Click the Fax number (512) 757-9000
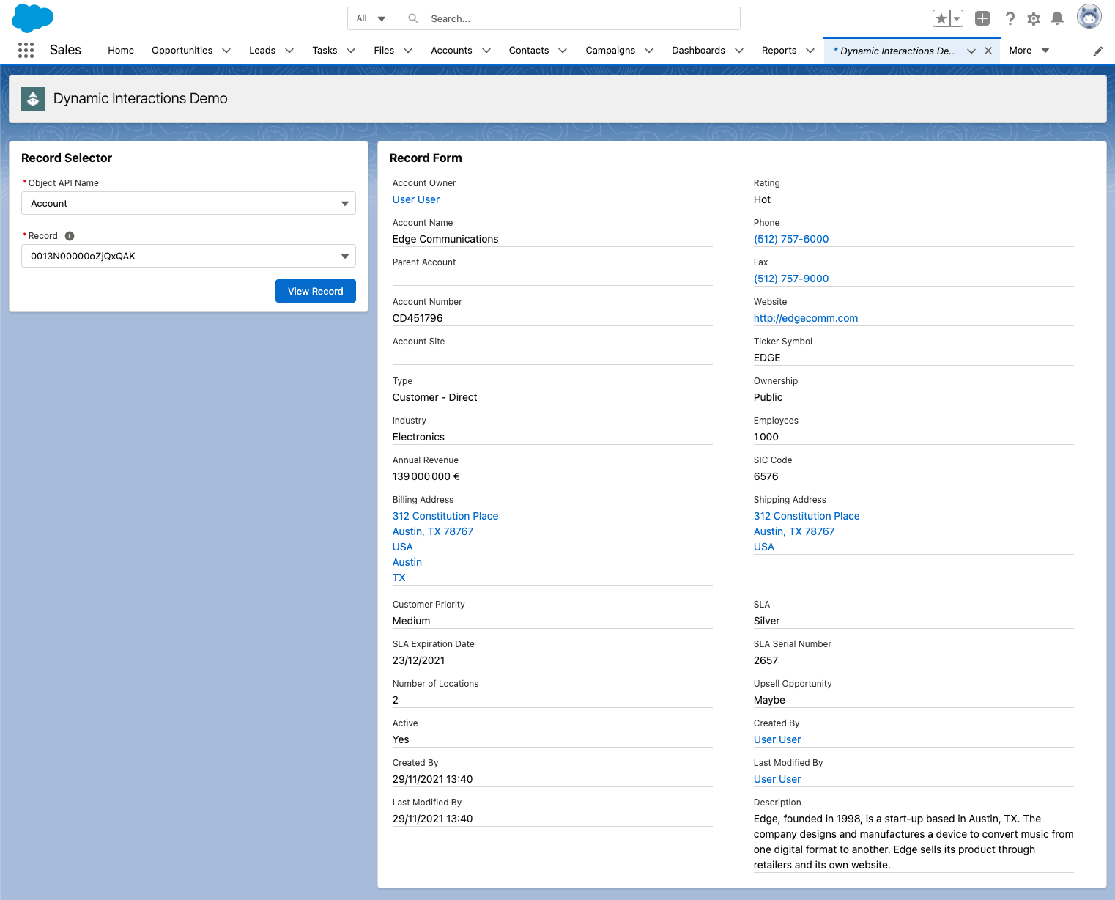This screenshot has width=1115, height=900. pos(791,279)
